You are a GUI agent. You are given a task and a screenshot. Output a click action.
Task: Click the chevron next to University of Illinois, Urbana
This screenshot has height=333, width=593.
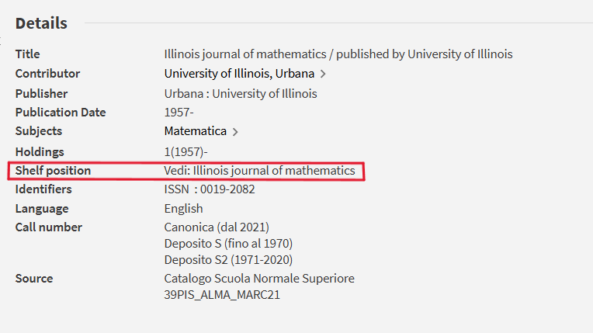[x=323, y=75]
